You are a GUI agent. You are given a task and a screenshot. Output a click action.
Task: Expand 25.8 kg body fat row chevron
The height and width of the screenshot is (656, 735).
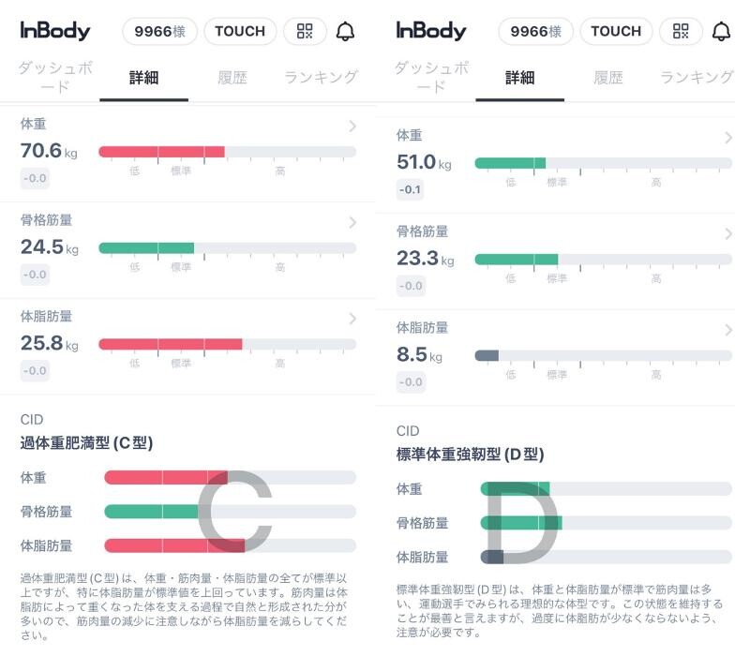point(352,319)
